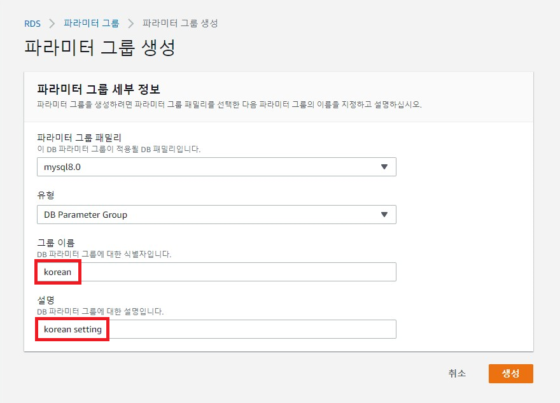Click the DB 패밀리 helper text
This screenshot has height=403, width=560.
(119, 149)
